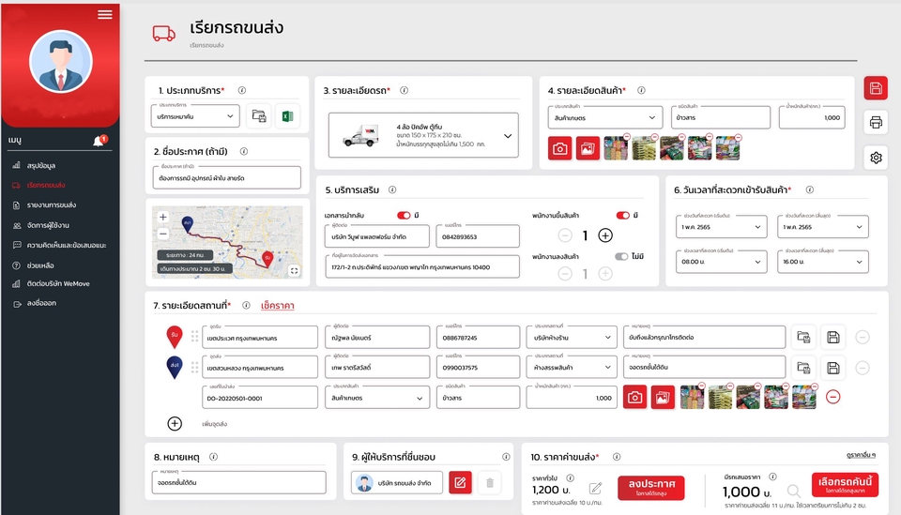Click save icon on delivery location row
The height and width of the screenshot is (515, 901).
point(833,368)
